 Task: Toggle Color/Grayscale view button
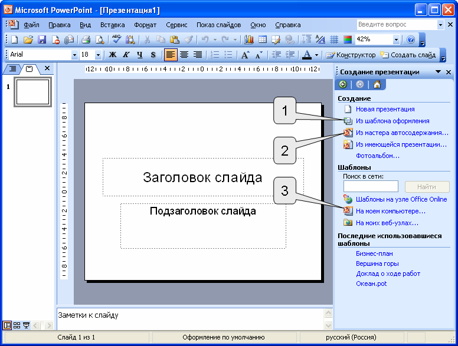click(x=348, y=39)
